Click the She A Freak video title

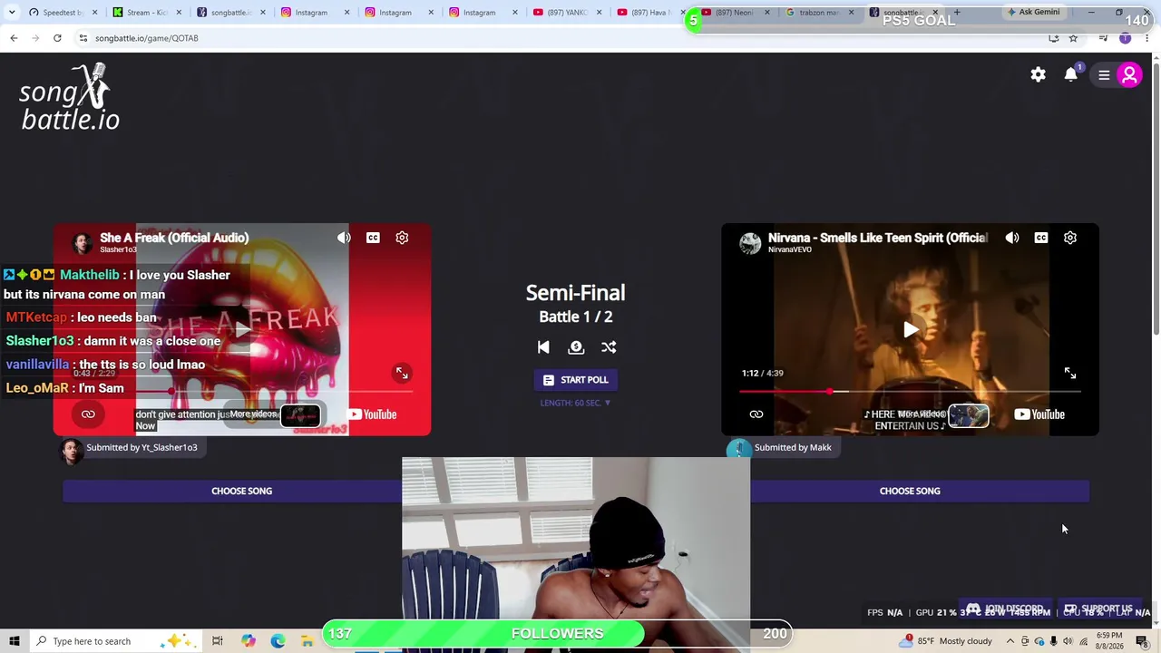(x=174, y=238)
